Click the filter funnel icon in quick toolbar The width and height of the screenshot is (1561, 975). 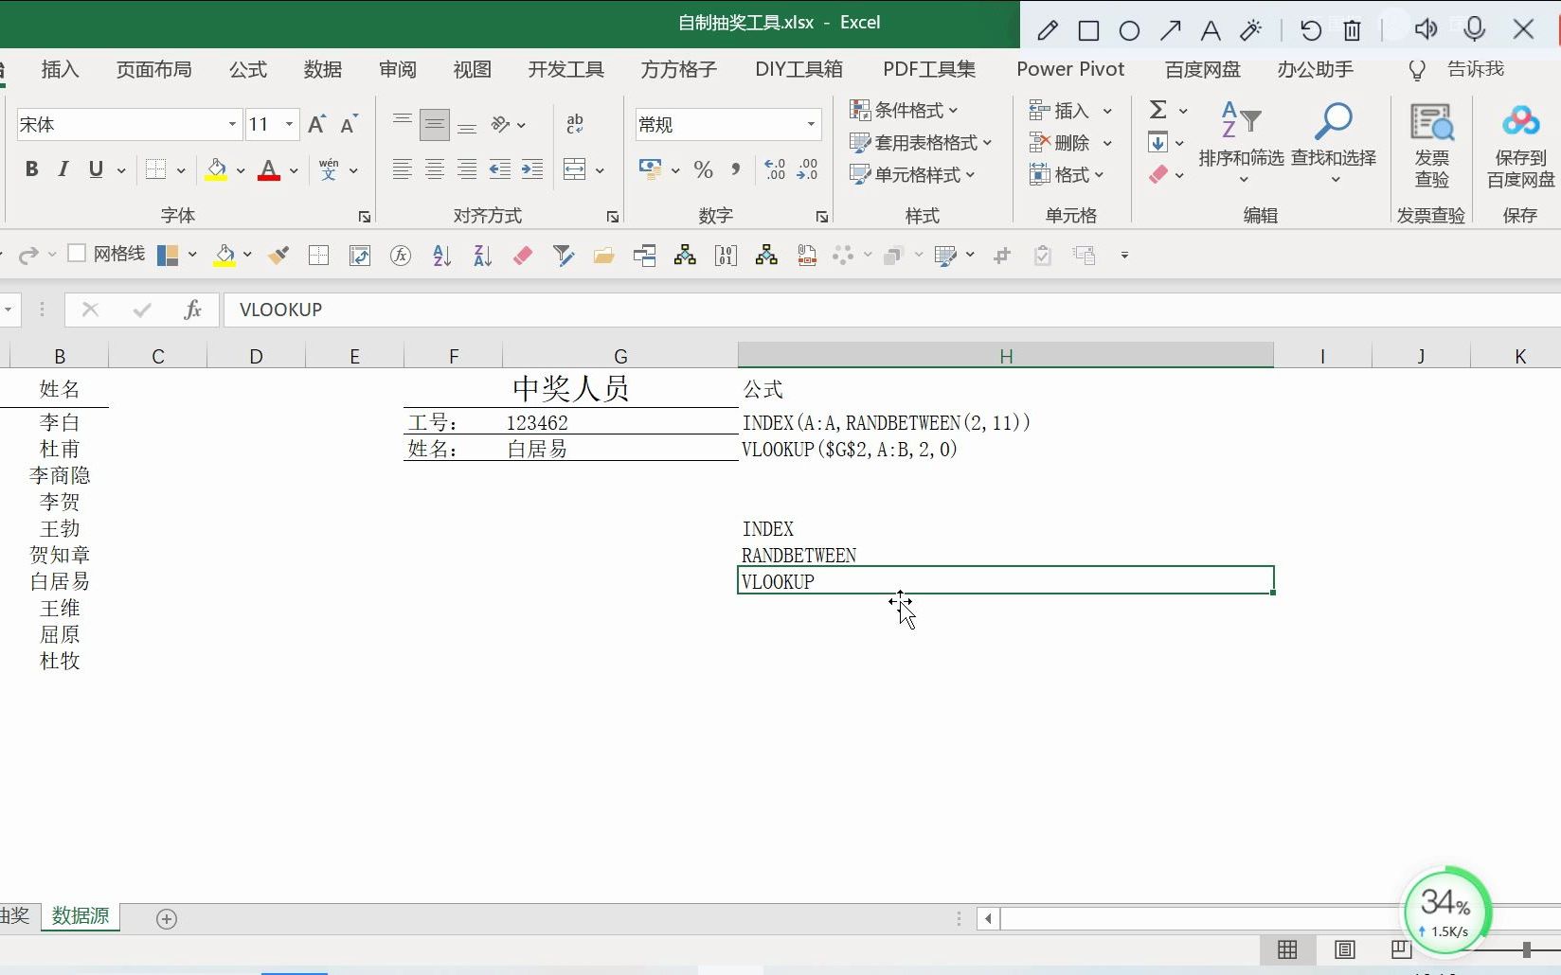click(x=563, y=255)
